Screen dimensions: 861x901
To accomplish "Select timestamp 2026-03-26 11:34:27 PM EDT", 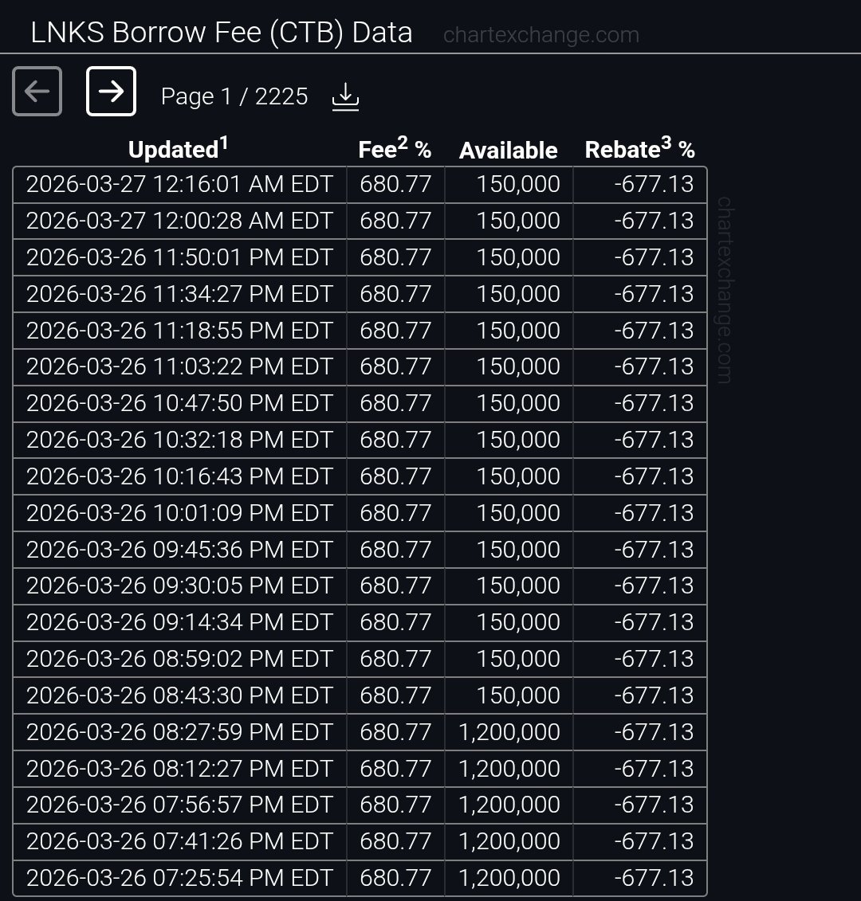I will [179, 294].
